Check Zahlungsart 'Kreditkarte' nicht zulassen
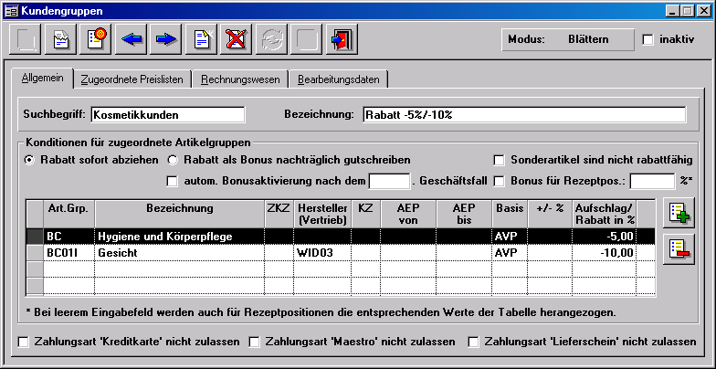Viewport: 716px width, 369px height. click(x=23, y=342)
